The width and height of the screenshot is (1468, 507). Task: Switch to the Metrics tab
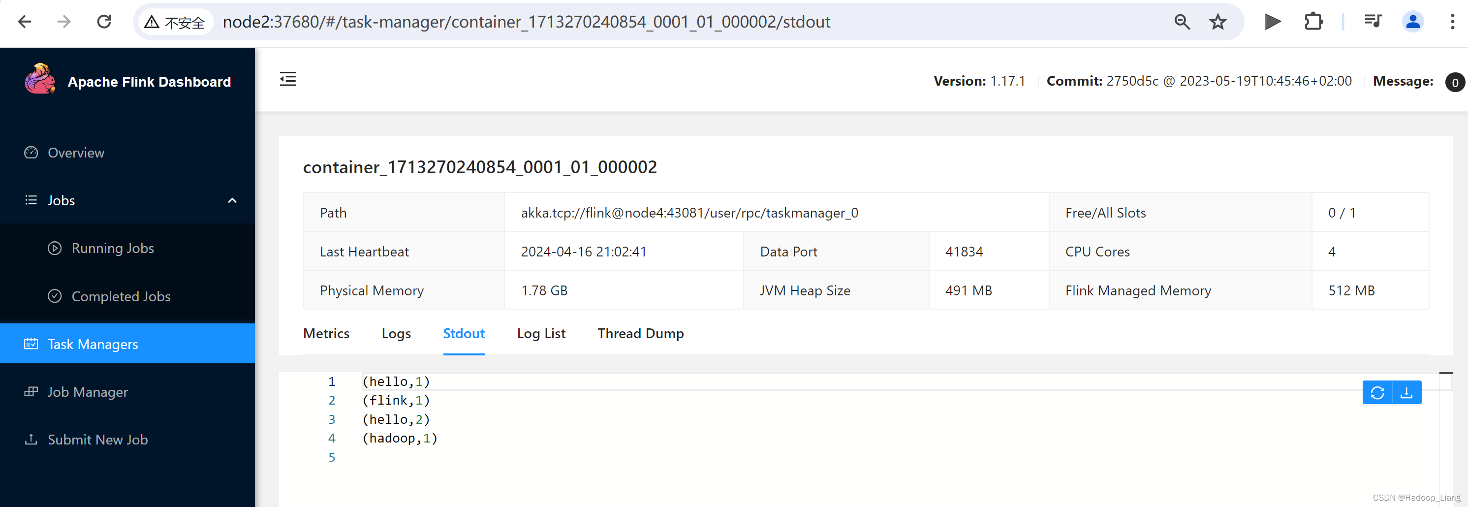click(326, 333)
